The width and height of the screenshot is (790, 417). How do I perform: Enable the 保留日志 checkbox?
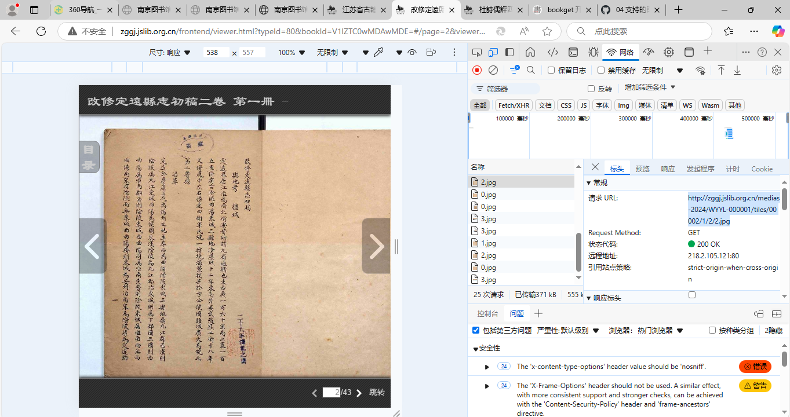pyautogui.click(x=551, y=70)
